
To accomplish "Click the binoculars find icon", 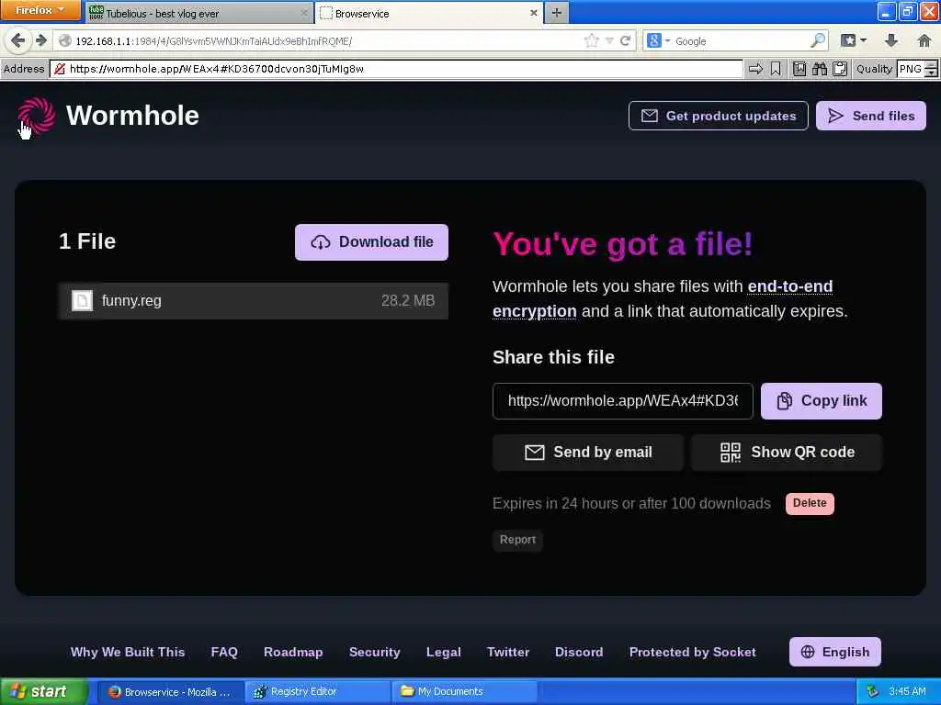I will [819, 69].
